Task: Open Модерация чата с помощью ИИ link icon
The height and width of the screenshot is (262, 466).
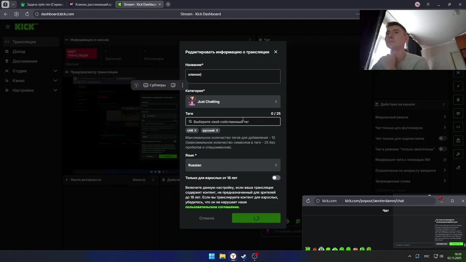Action: pos(445,160)
